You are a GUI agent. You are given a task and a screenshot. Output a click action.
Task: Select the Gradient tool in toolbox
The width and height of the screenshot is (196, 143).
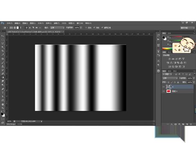coord(3,78)
